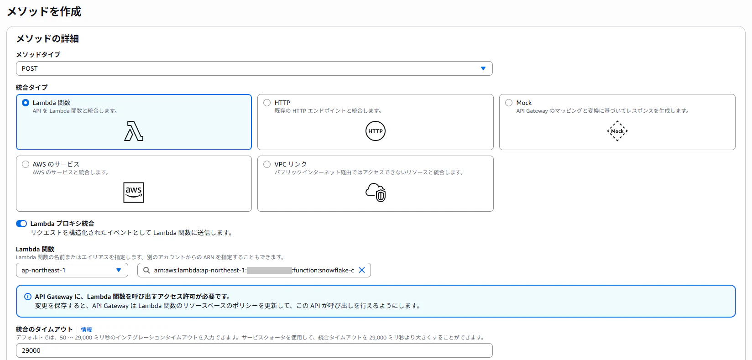Screen dimensions: 752x360
Task: Click the HTTP circle icon
Action: coord(376,131)
